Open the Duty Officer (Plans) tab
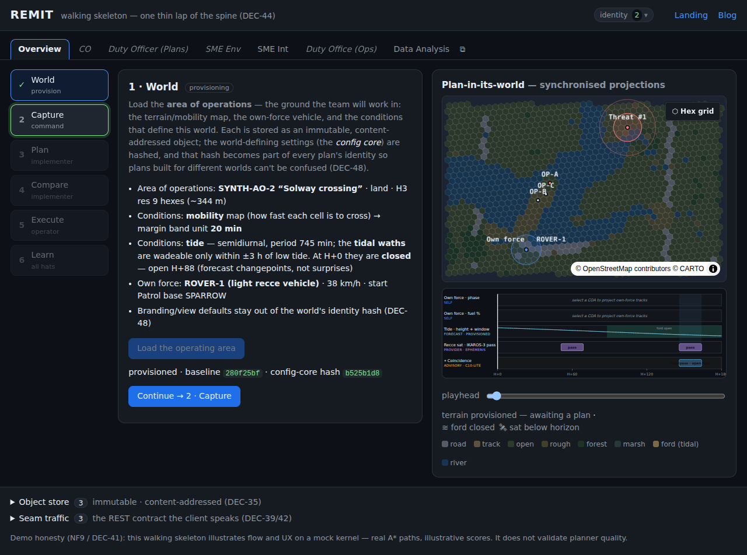Viewport: 747px width, 555px height. (148, 49)
